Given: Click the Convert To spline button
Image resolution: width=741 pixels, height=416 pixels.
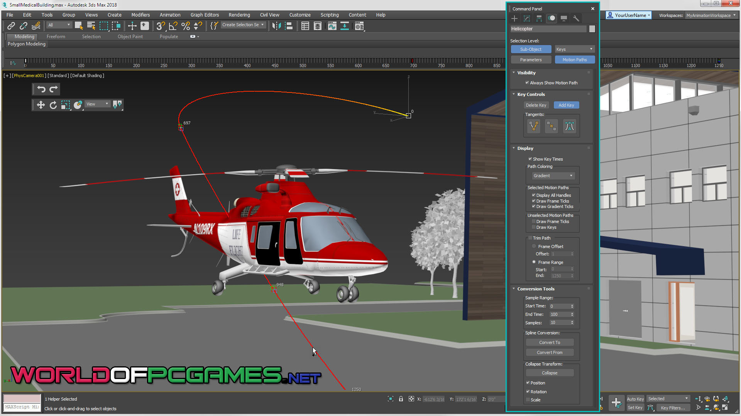Looking at the screenshot, I should pos(549,342).
